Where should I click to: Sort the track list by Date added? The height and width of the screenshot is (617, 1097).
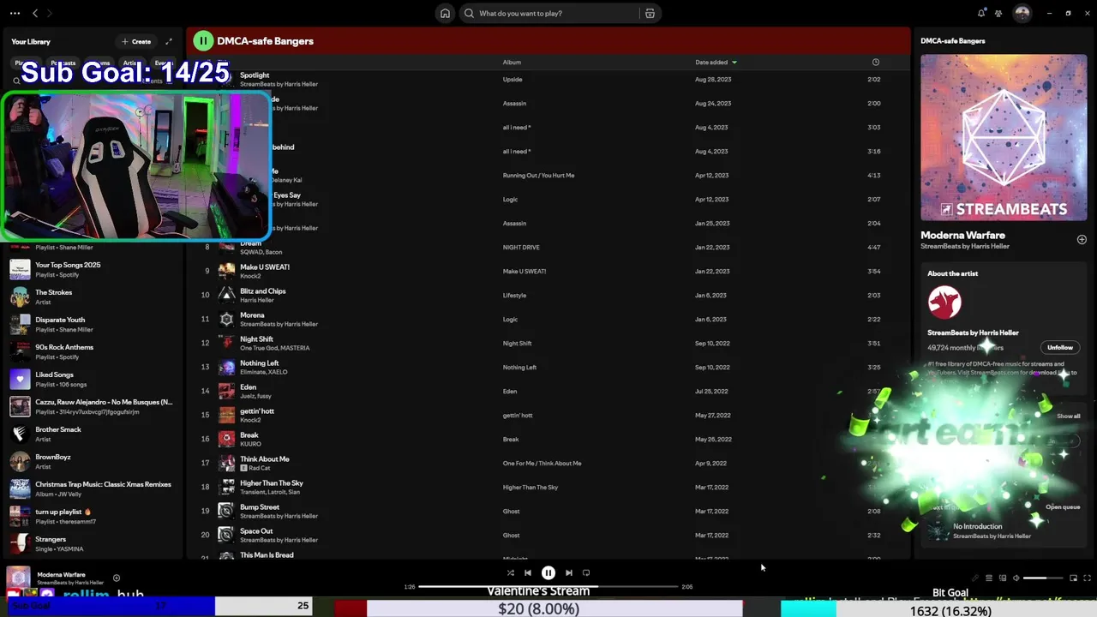coord(716,62)
